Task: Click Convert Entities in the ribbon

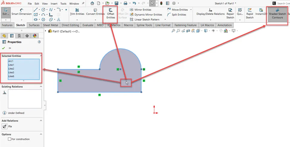Action: coord(95,12)
